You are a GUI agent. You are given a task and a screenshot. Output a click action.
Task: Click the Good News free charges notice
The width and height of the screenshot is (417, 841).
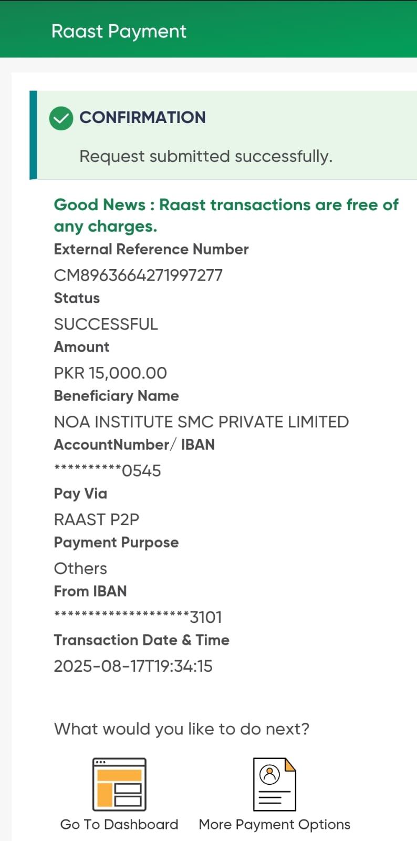(226, 215)
